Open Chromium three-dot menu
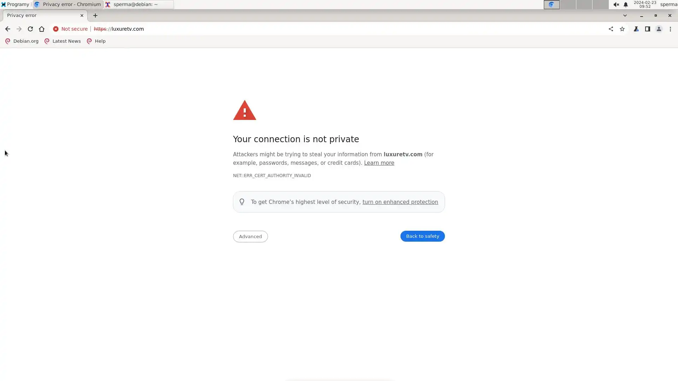The height and width of the screenshot is (381, 678). 670,29
